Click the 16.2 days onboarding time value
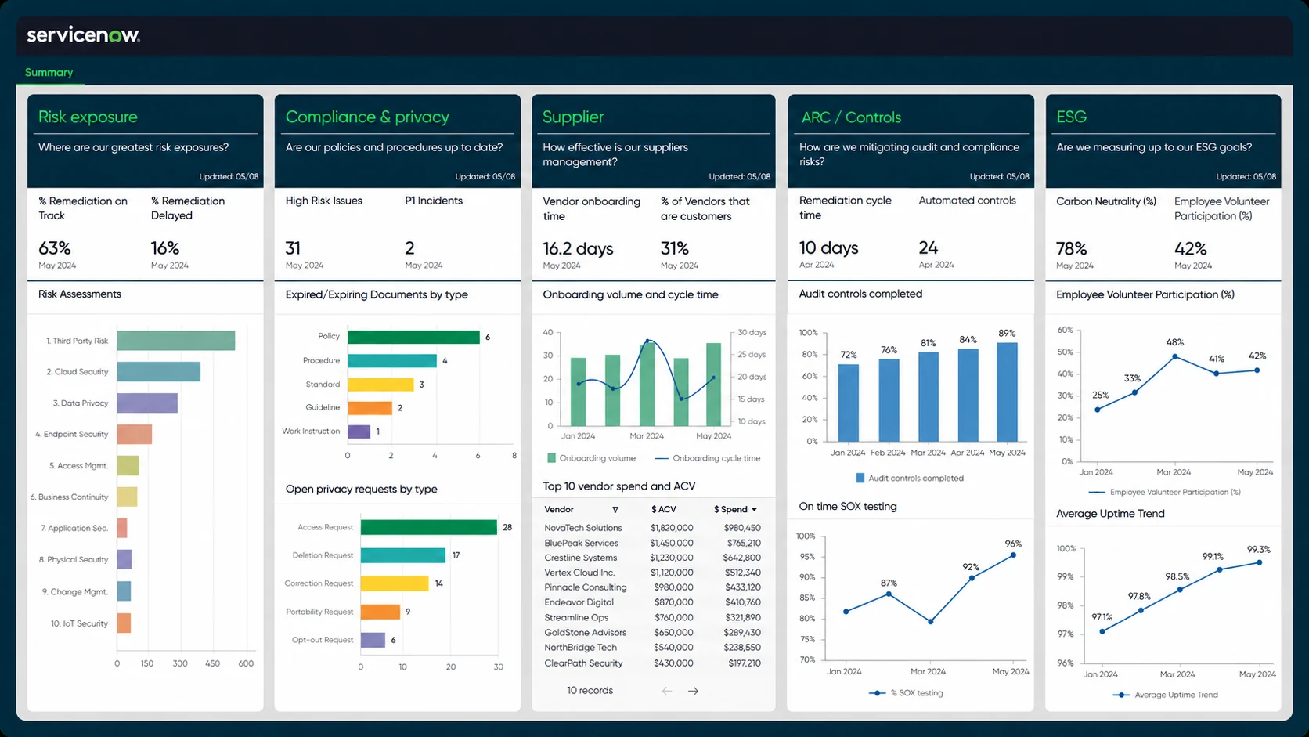The image size is (1309, 737). (x=578, y=249)
